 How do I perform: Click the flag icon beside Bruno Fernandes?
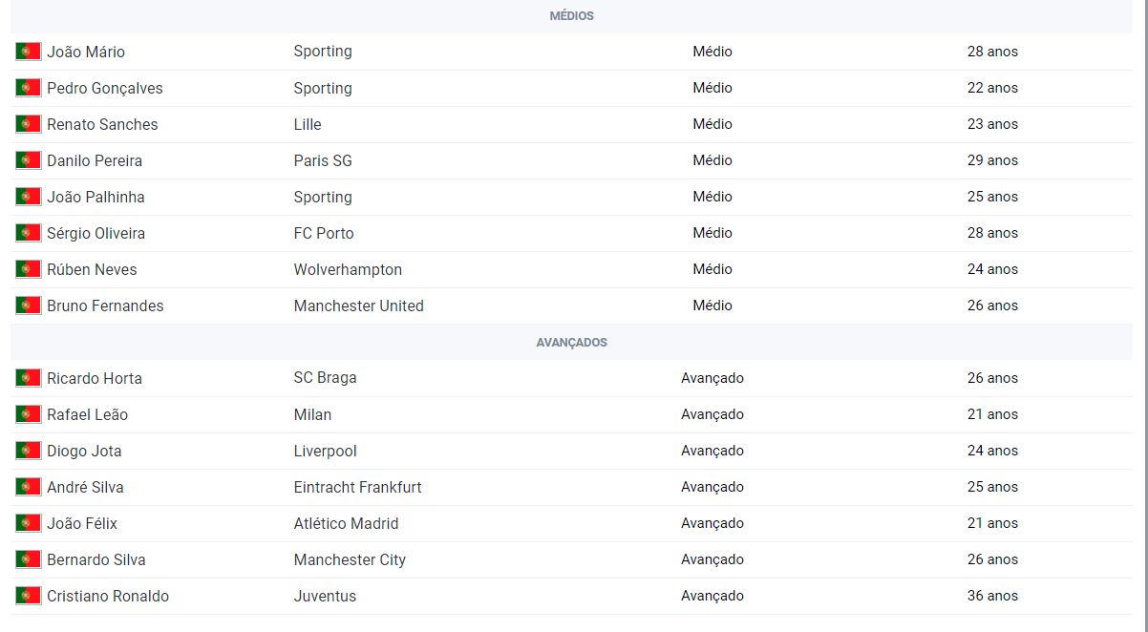(29, 305)
